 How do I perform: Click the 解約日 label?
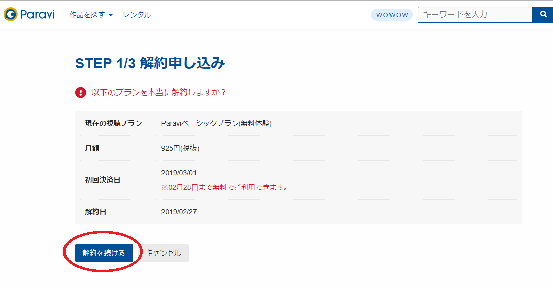pyautogui.click(x=95, y=212)
